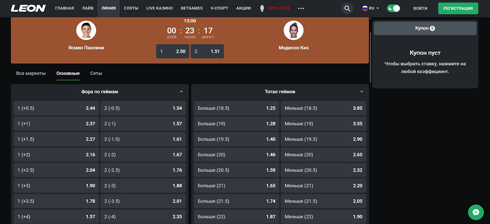Select handicap 2 (-0.5) at 1.54

coord(143,108)
